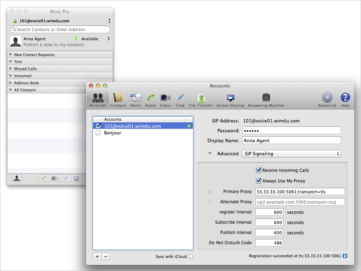This screenshot has height=271, width=361.
Task: Click the SIP Address value 101@voice01.wimdu.com
Action: (x=271, y=121)
